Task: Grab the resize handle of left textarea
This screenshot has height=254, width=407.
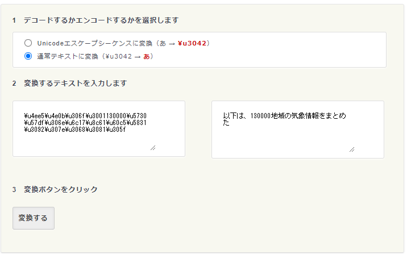Action: [x=152, y=147]
